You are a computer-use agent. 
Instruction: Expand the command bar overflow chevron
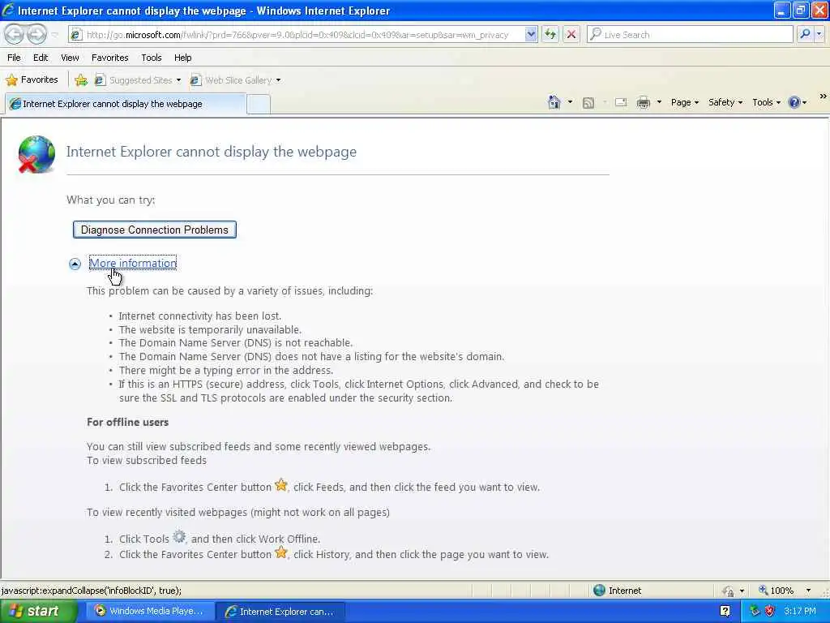(823, 97)
